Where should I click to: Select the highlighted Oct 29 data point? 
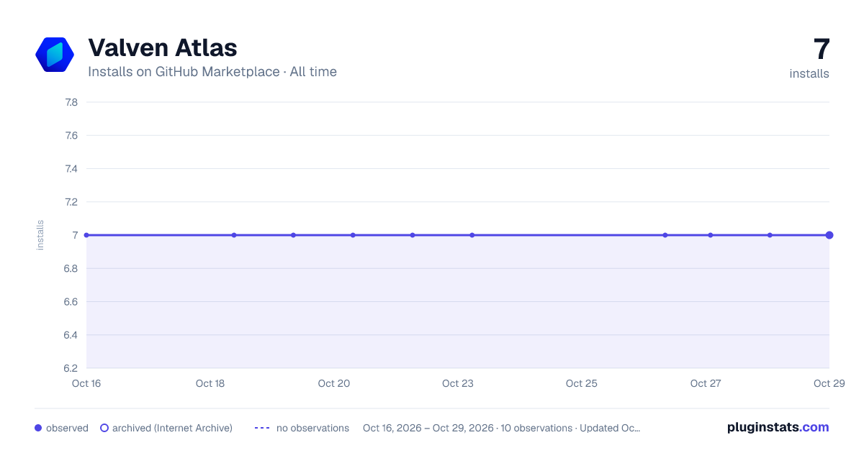829,235
